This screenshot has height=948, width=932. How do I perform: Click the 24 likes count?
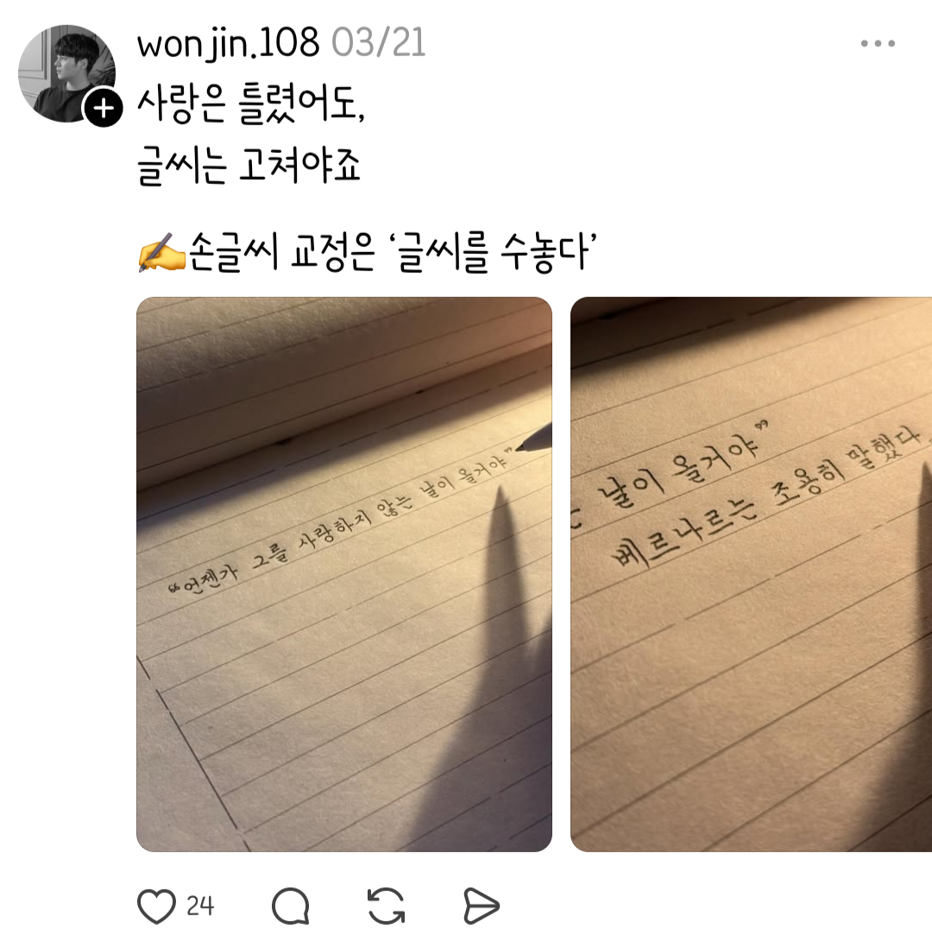click(x=200, y=906)
